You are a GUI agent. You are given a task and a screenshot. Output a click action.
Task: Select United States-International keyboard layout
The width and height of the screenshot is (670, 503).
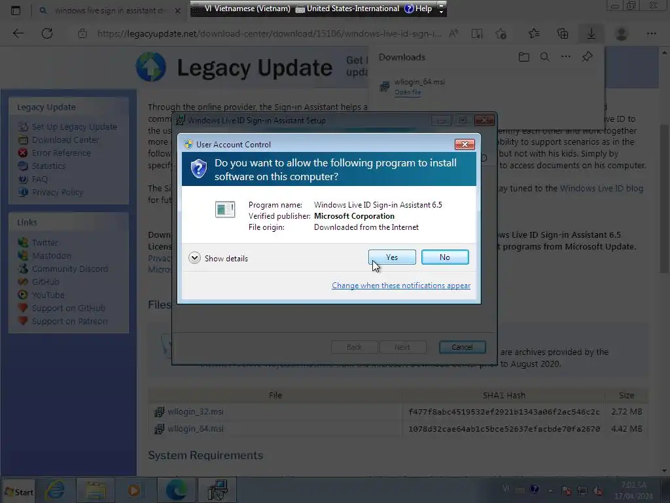click(347, 9)
